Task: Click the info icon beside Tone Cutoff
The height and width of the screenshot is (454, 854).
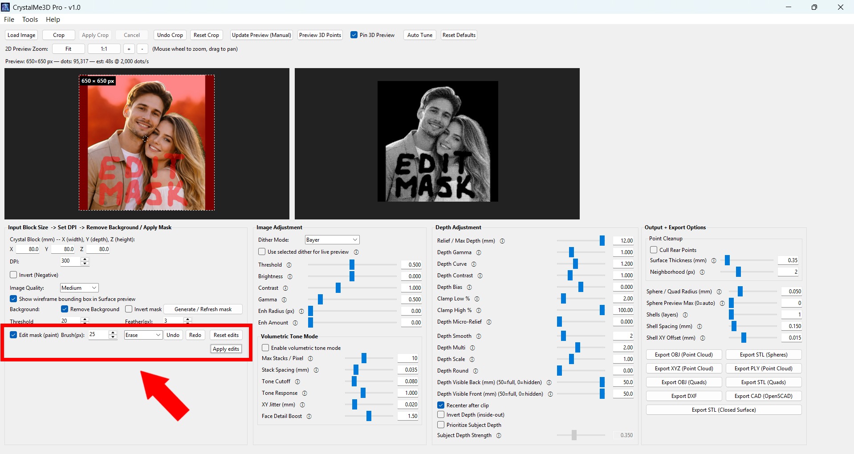Action: coord(297,381)
